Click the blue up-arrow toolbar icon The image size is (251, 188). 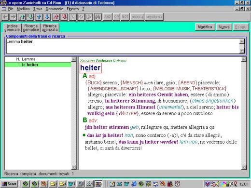tap(39, 17)
